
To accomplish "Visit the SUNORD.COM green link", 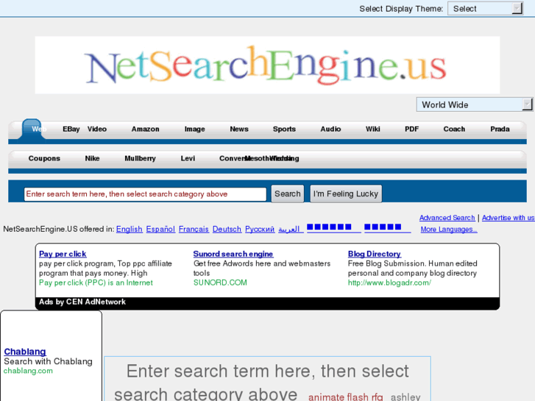I will 220,283.
